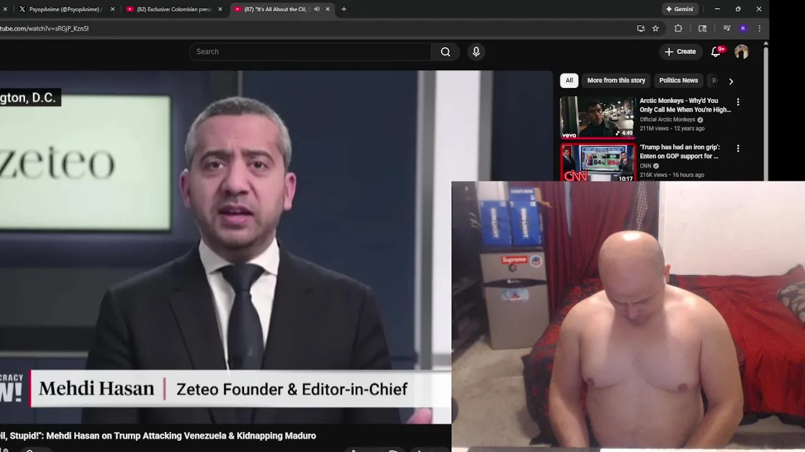The width and height of the screenshot is (805, 452).
Task: Select the All filter chip
Action: [569, 80]
